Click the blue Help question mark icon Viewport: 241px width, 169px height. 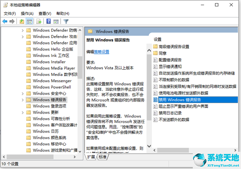pos(49,21)
